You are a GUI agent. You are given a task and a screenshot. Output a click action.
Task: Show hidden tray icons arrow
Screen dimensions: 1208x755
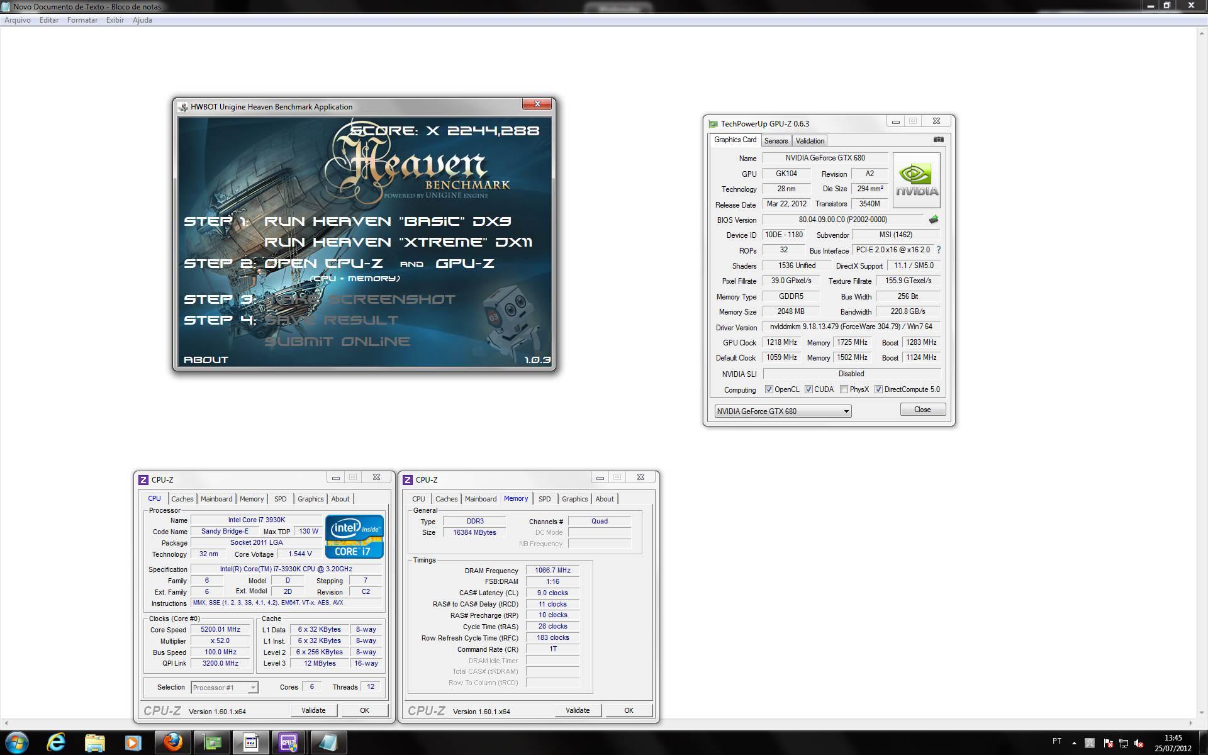[1074, 743]
